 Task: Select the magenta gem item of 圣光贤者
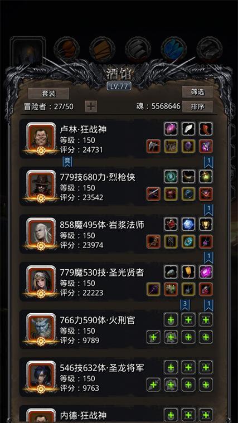206,272
